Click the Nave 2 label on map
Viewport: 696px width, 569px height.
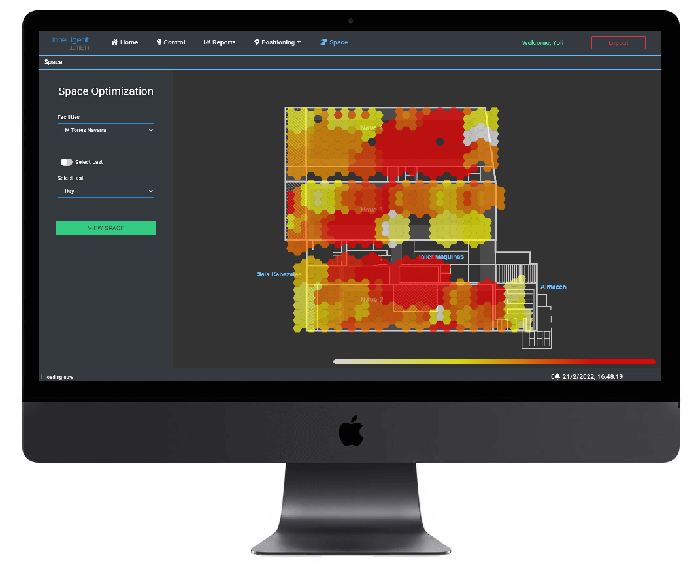tap(371, 300)
